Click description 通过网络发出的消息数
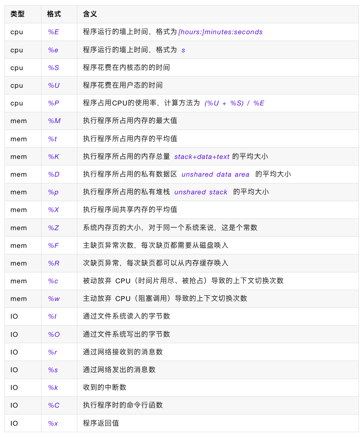Image resolution: width=364 pixels, height=437 pixels. (x=119, y=370)
